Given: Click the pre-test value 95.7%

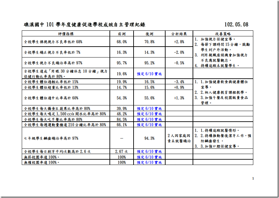Looking at the screenshot, I should [122, 63].
